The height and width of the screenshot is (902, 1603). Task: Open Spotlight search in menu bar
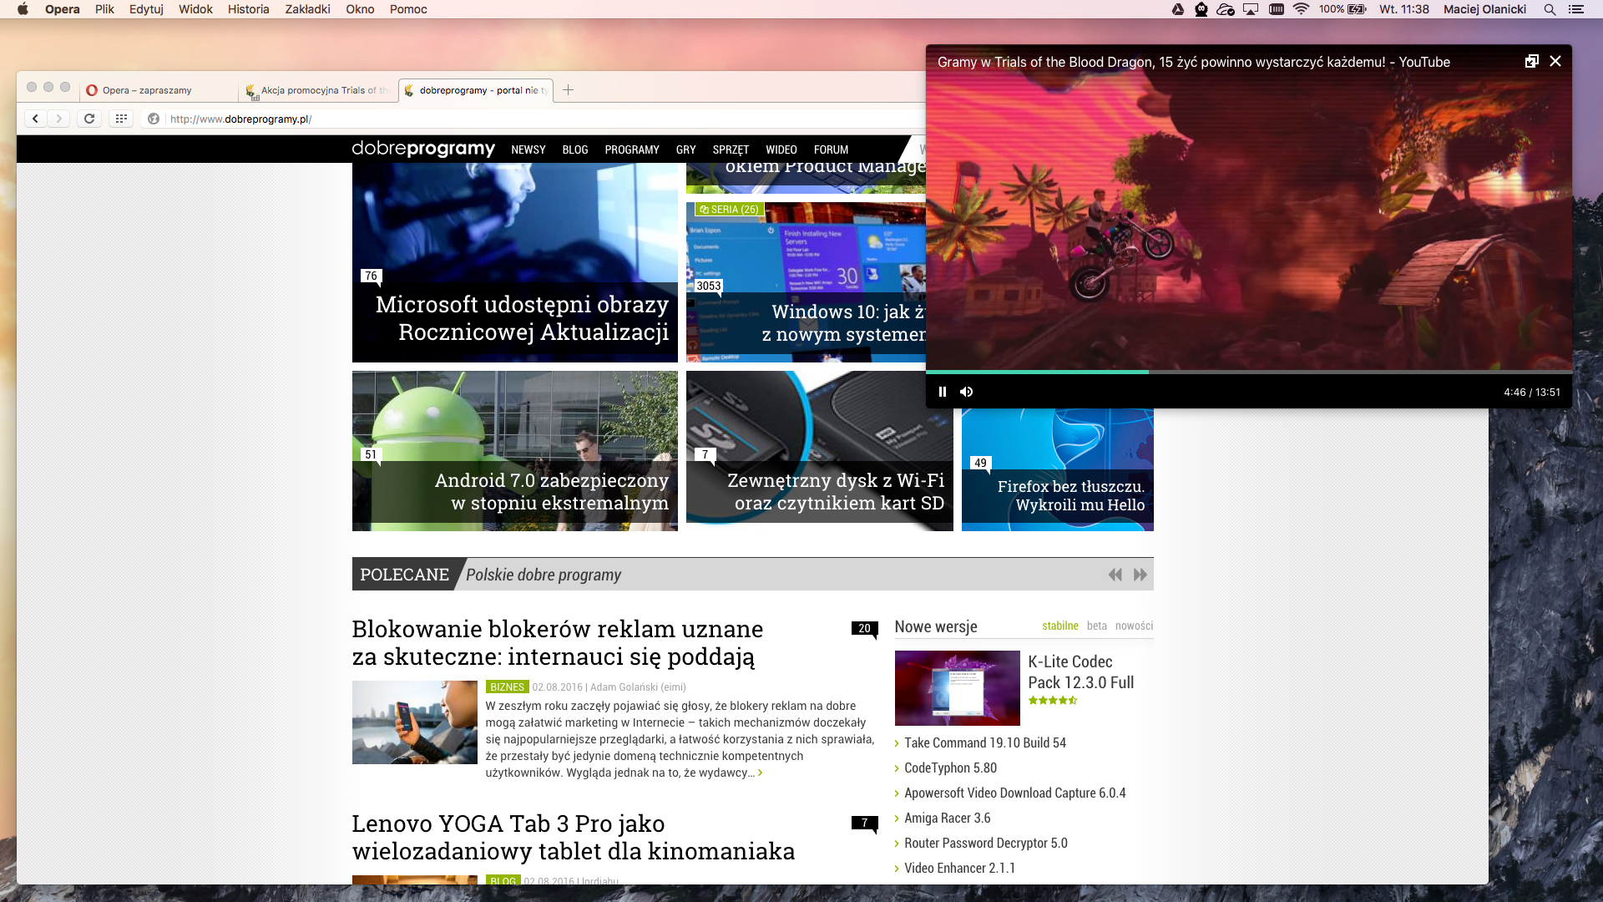point(1550,9)
